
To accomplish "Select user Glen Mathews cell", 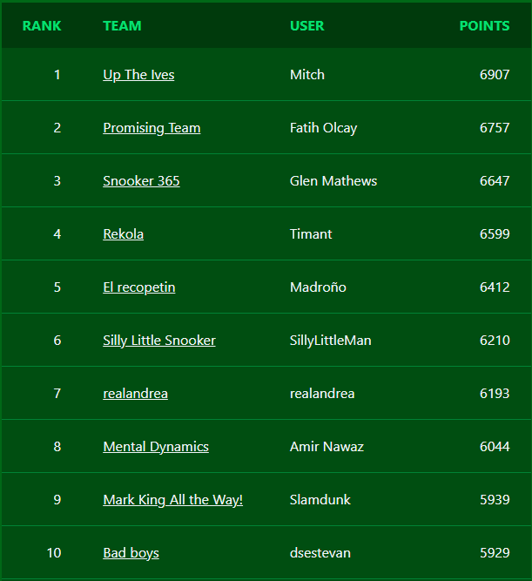I will click(x=333, y=181).
